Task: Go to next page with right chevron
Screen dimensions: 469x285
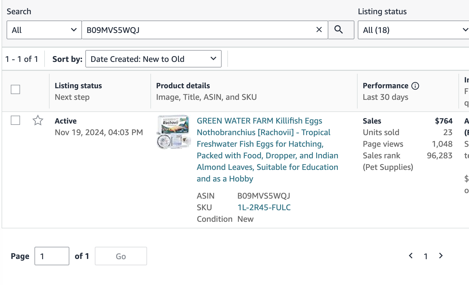Action: point(441,256)
